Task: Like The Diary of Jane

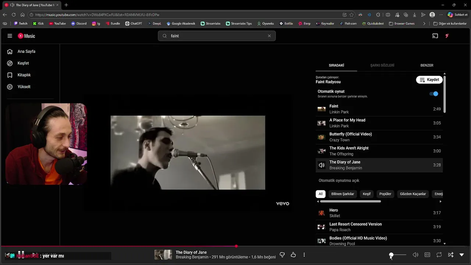Action: click(293, 255)
